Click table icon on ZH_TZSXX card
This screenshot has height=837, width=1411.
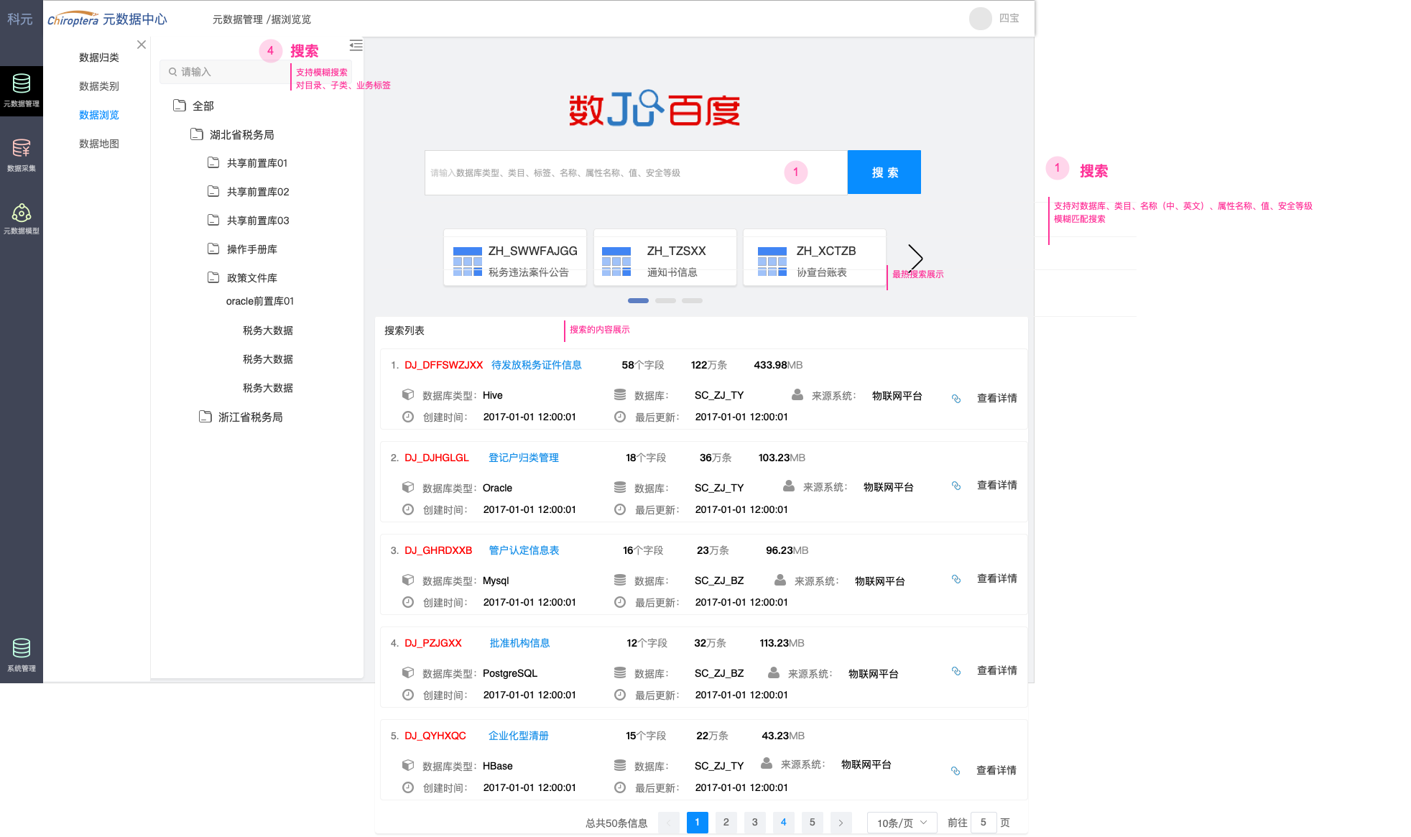coord(616,262)
